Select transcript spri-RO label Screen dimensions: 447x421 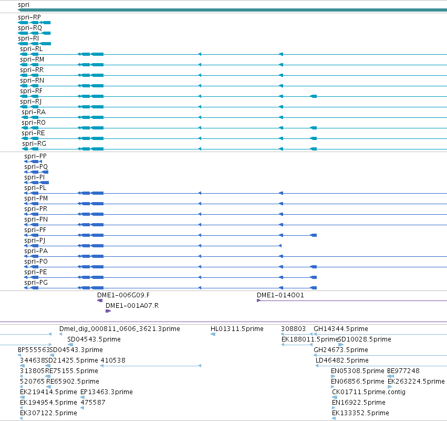click(x=34, y=123)
